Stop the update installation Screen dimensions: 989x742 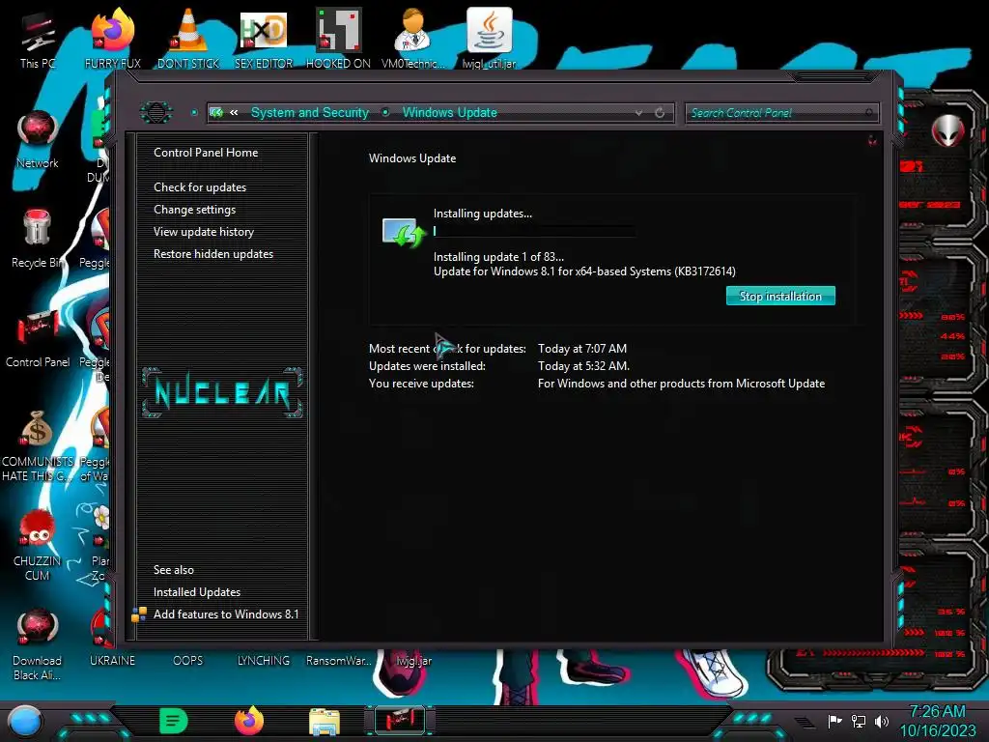[780, 296]
